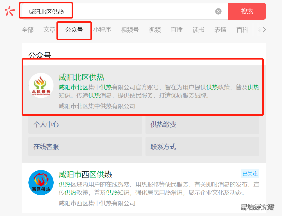Click the 北区供热 description text
This screenshot has width=282, height=216.
[159, 91]
